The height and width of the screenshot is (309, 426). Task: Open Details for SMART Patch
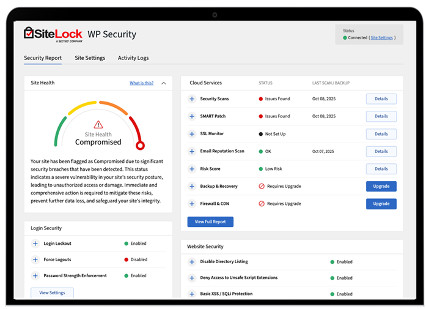point(381,116)
